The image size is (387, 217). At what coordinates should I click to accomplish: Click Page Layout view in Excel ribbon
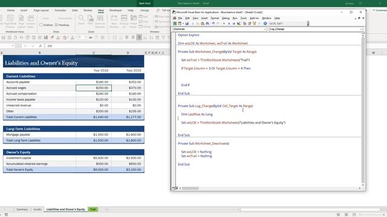tap(22, 22)
